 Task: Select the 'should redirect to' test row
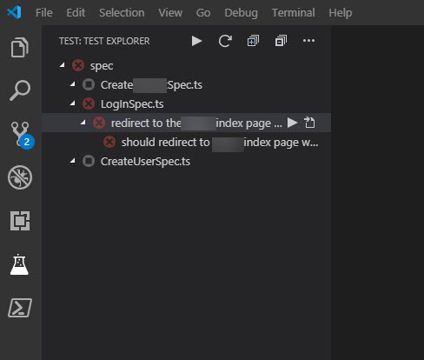coord(187,142)
